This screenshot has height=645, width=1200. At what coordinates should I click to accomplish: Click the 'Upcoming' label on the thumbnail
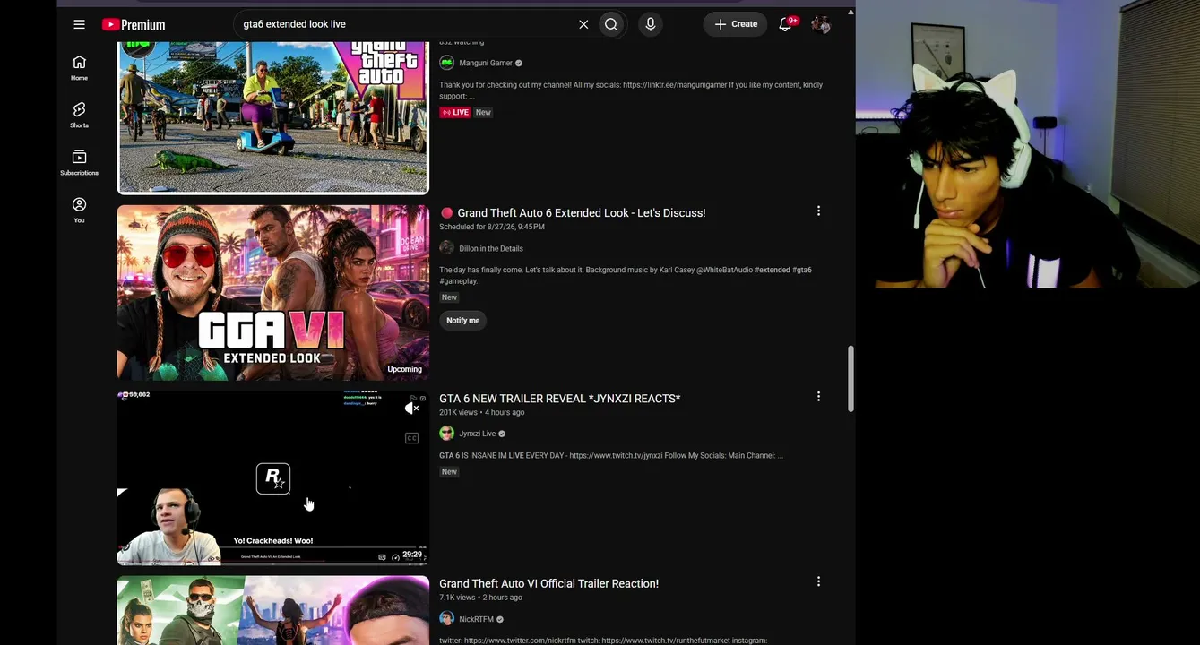(x=404, y=369)
